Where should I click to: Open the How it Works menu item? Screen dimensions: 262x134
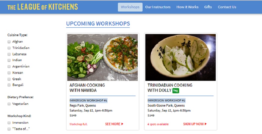187,7
